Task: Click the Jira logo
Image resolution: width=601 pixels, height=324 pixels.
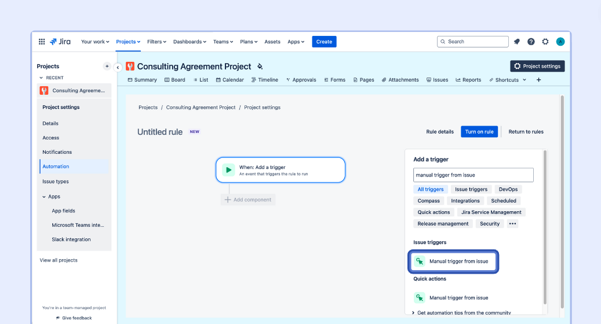Action: [60, 42]
